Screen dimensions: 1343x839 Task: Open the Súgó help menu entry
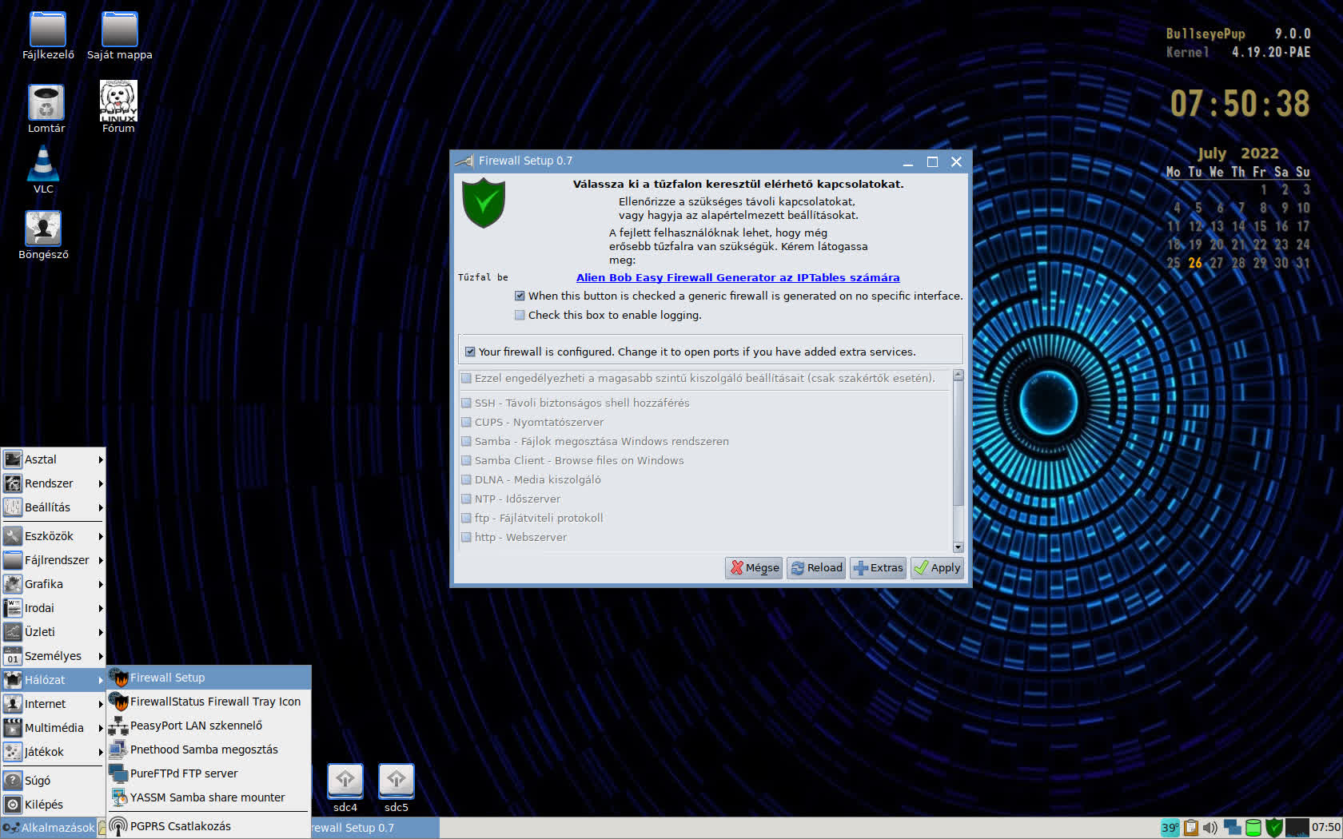tap(54, 781)
